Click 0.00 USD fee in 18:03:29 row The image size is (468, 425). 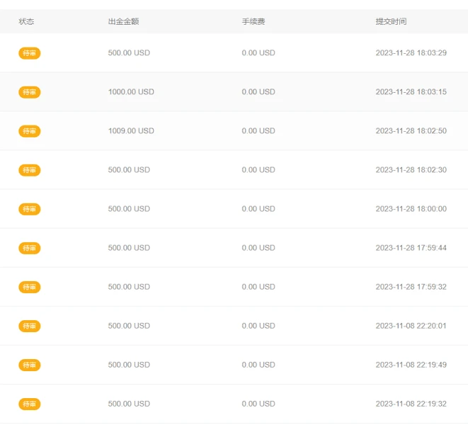tap(258, 53)
